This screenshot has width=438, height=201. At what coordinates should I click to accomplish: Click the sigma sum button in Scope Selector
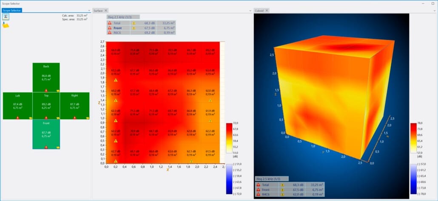point(6,17)
